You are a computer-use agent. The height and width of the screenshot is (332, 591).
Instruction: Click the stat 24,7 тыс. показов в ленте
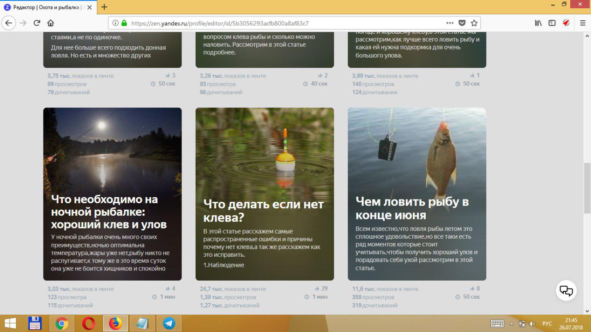233,289
